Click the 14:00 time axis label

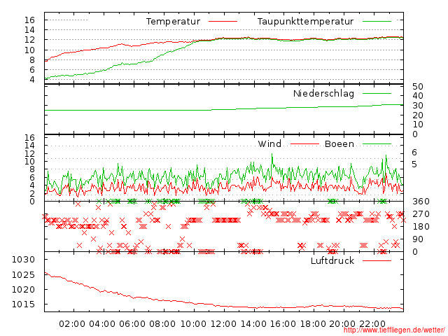tap(253, 324)
